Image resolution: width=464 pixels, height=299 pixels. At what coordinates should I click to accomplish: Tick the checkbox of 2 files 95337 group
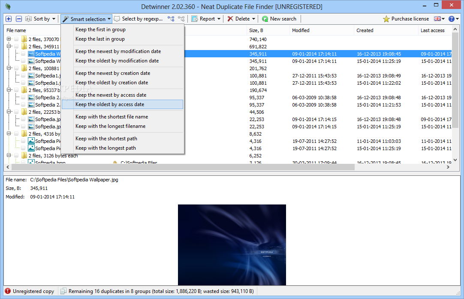coord(16,90)
